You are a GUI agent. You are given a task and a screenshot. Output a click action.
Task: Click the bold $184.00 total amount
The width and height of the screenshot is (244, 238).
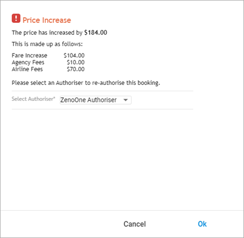pyautogui.click(x=96, y=32)
